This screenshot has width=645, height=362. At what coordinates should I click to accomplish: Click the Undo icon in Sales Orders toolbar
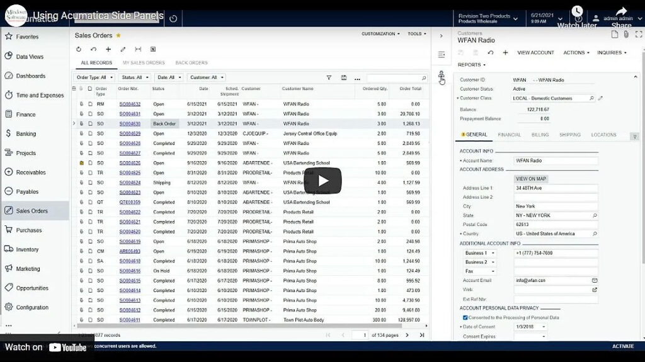pos(93,49)
